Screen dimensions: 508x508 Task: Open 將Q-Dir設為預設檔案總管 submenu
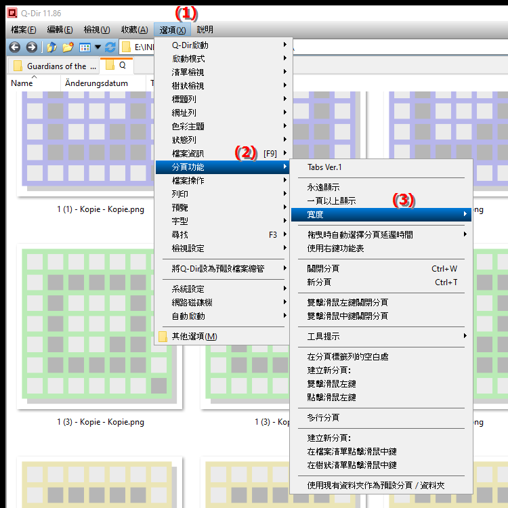click(223, 269)
